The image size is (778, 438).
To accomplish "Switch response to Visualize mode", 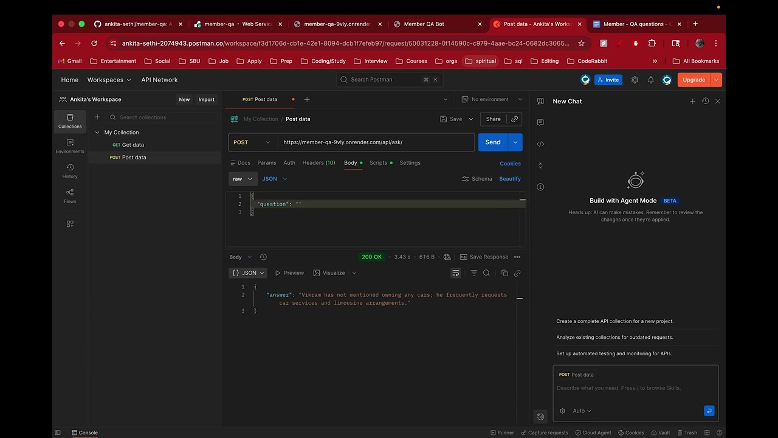I will [x=329, y=273].
